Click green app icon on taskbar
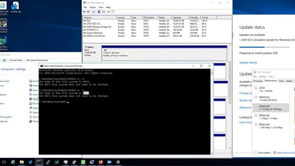The width and height of the screenshot is (295, 166). [x=83, y=162]
